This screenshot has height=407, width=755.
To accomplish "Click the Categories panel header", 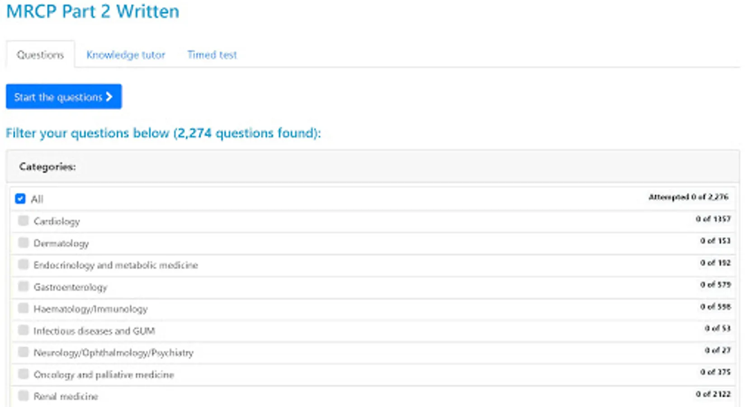I will point(47,167).
